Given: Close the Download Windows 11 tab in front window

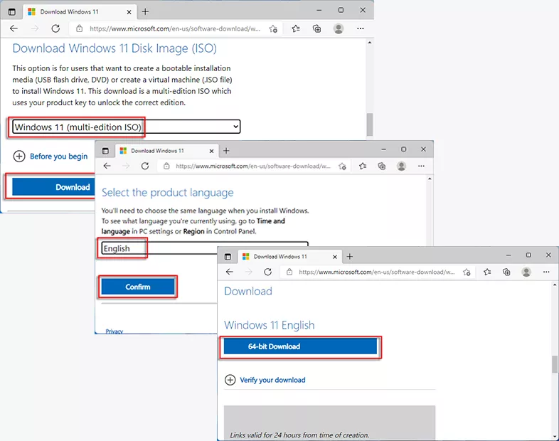Looking at the screenshot, I should coord(335,257).
